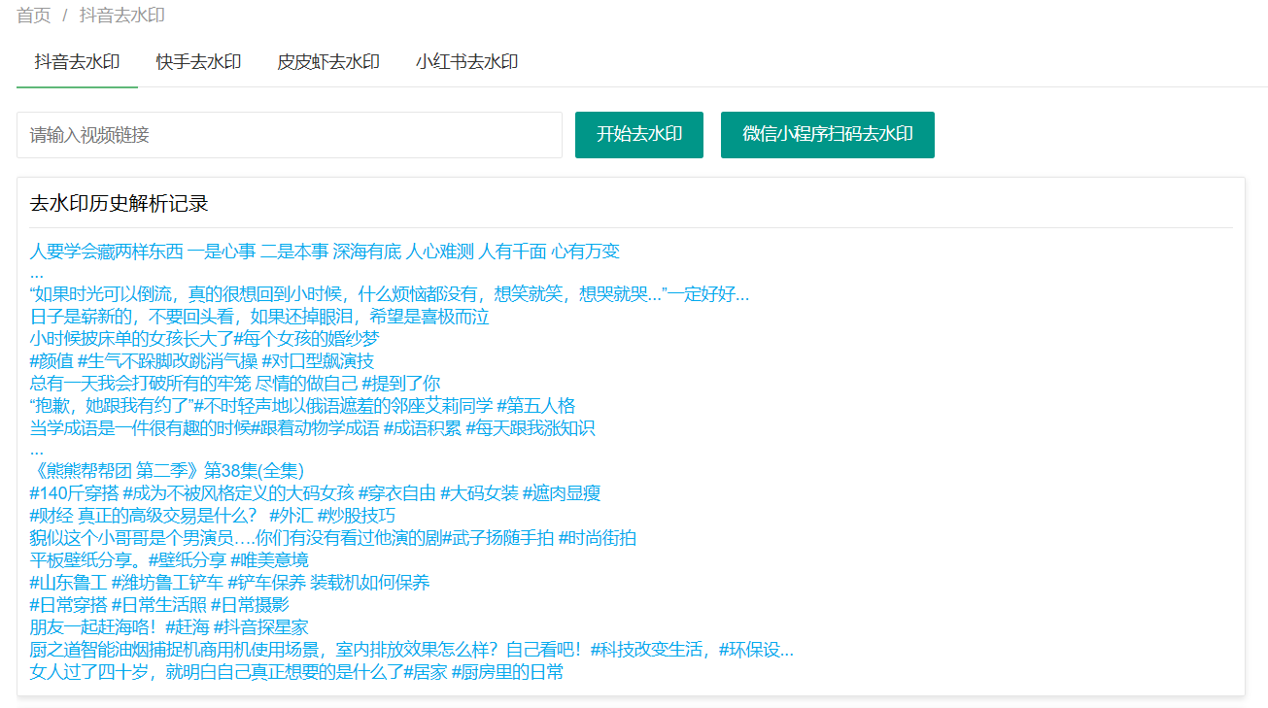Switch to the 小红书去水印 tab
The image size is (1268, 708).
pyautogui.click(x=467, y=61)
